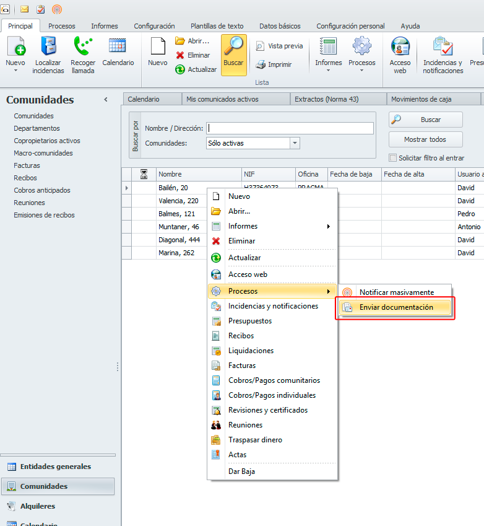Open Plantillas de texto ribbon tab
This screenshot has width=484, height=526.
pyautogui.click(x=217, y=26)
